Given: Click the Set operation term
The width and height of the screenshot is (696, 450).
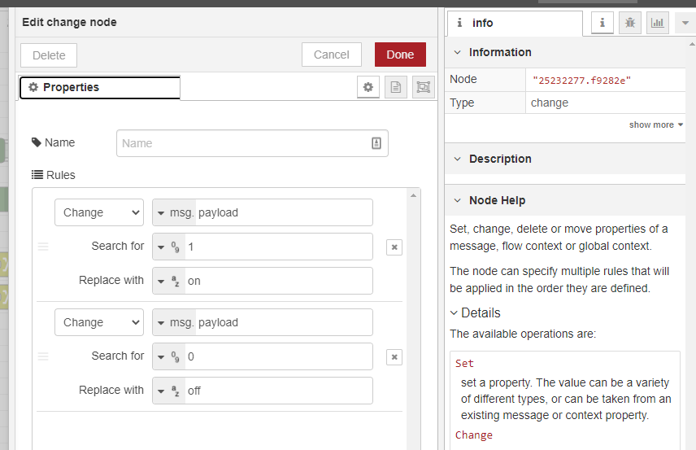Looking at the screenshot, I should coord(464,364).
